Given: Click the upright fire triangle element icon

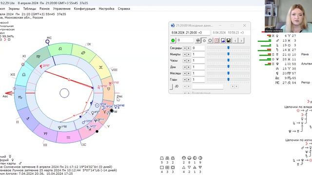Looking at the screenshot, I should click(183, 167).
